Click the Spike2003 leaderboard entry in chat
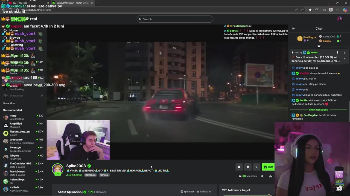 [329, 36]
